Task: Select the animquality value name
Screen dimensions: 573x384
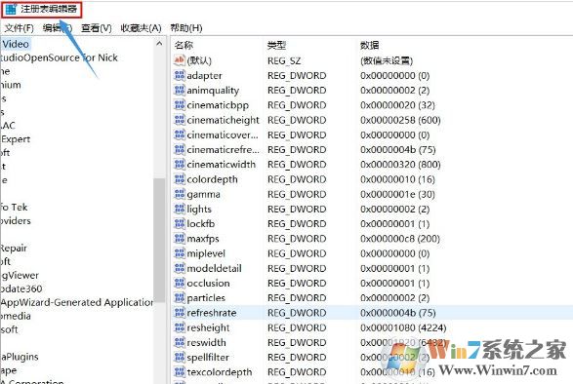Action: pos(213,91)
